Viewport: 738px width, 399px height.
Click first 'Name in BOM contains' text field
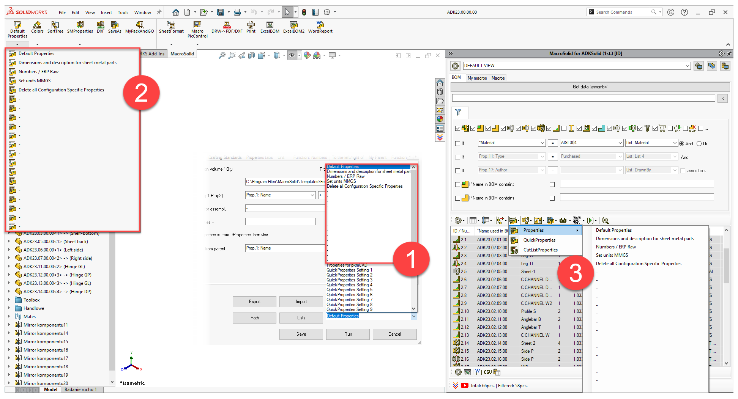pos(637,184)
